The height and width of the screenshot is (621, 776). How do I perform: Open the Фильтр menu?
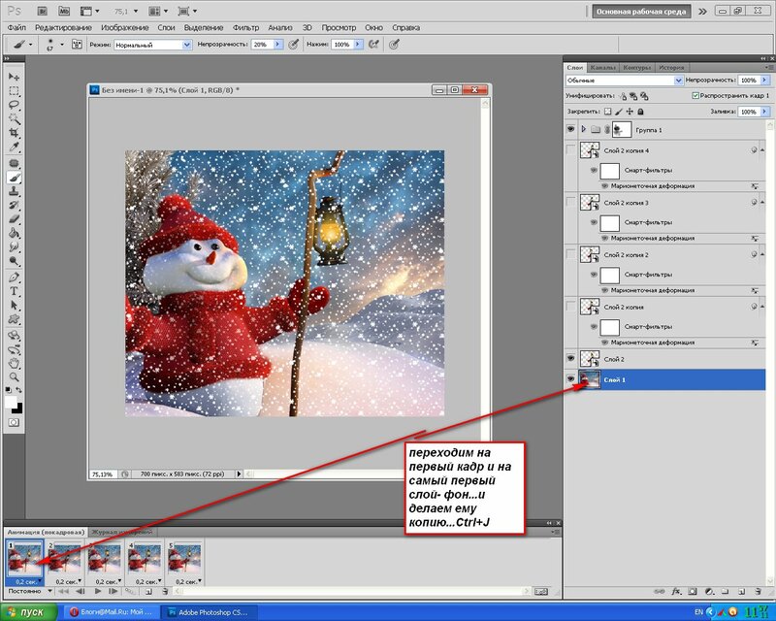click(x=245, y=28)
